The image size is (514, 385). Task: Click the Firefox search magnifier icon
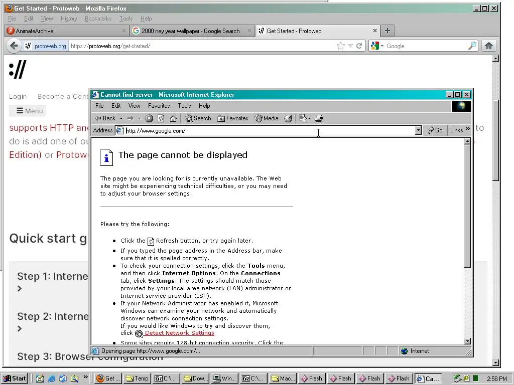[472, 46]
